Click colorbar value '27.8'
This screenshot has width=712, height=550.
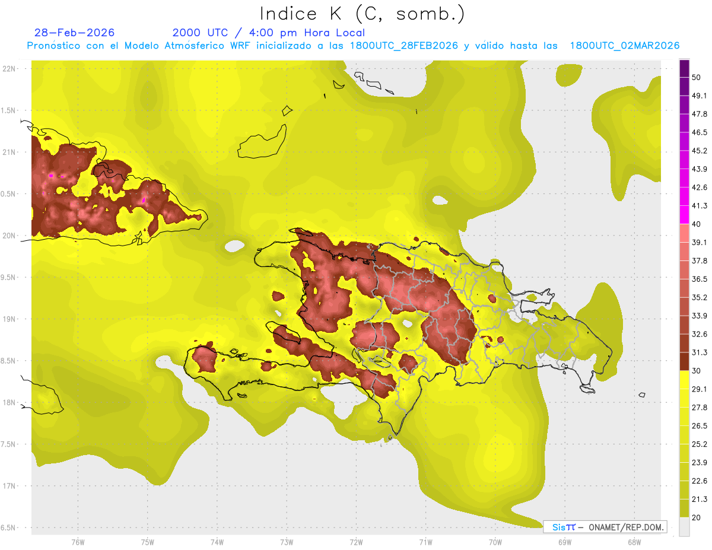click(x=700, y=408)
